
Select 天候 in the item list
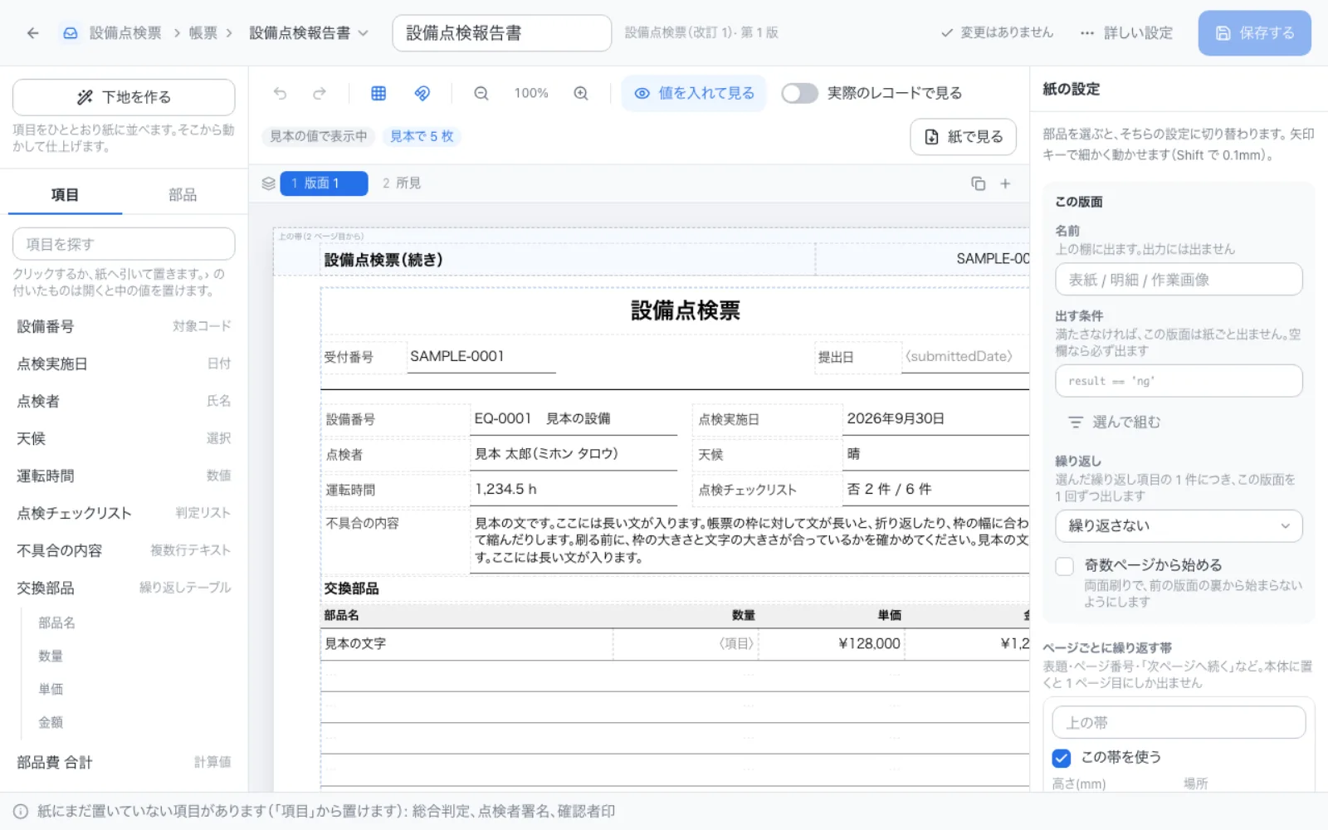[x=124, y=438]
